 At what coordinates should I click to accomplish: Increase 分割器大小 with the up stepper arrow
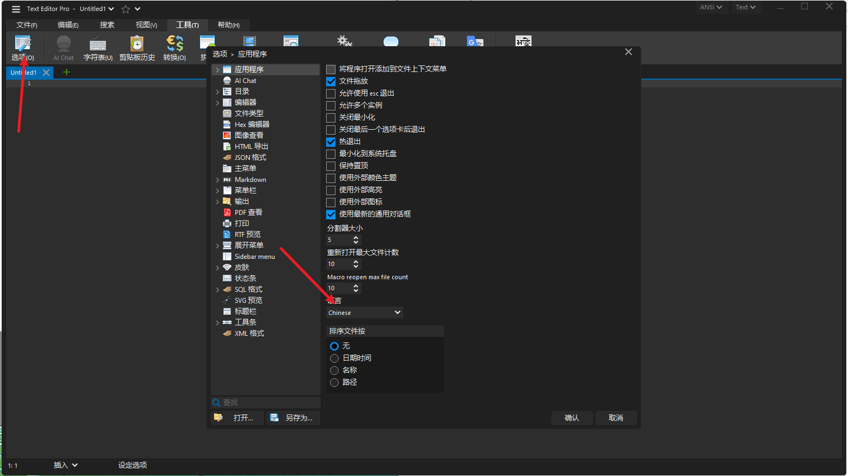tap(356, 237)
